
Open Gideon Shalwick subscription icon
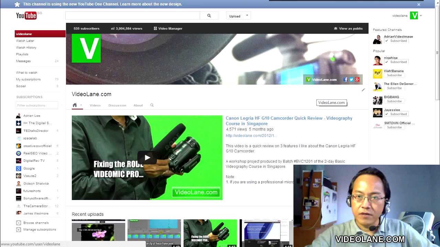coord(19,184)
